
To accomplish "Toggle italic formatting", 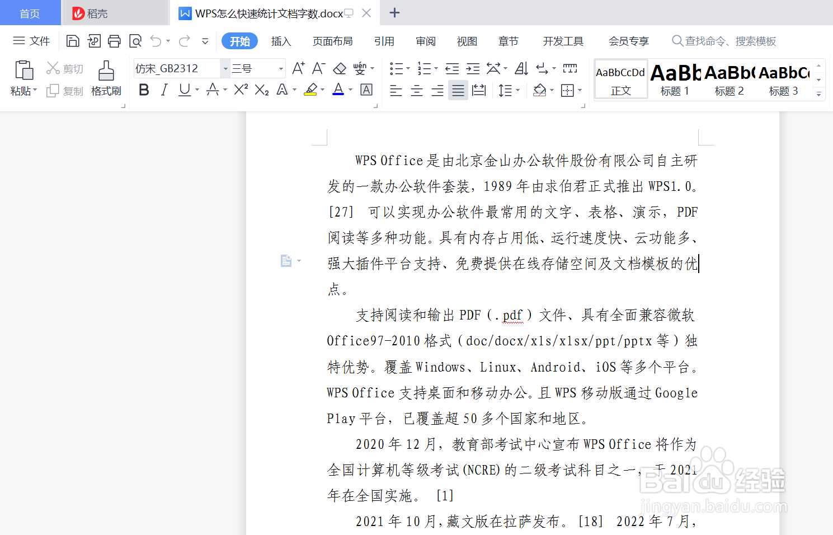I will [x=163, y=90].
